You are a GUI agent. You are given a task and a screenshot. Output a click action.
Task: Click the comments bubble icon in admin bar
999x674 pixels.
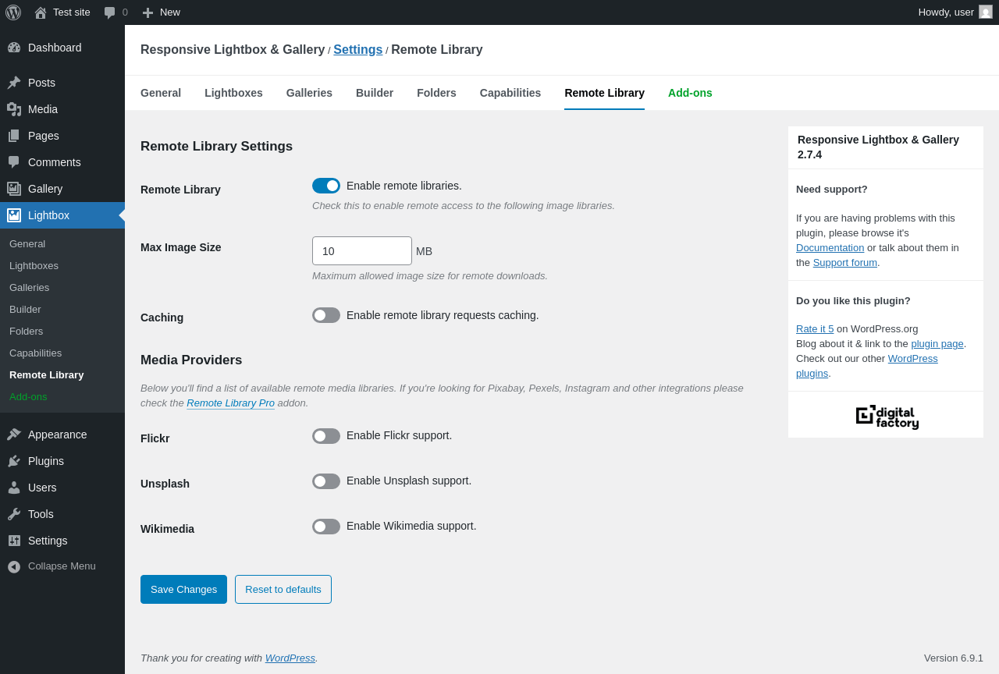[x=110, y=12]
